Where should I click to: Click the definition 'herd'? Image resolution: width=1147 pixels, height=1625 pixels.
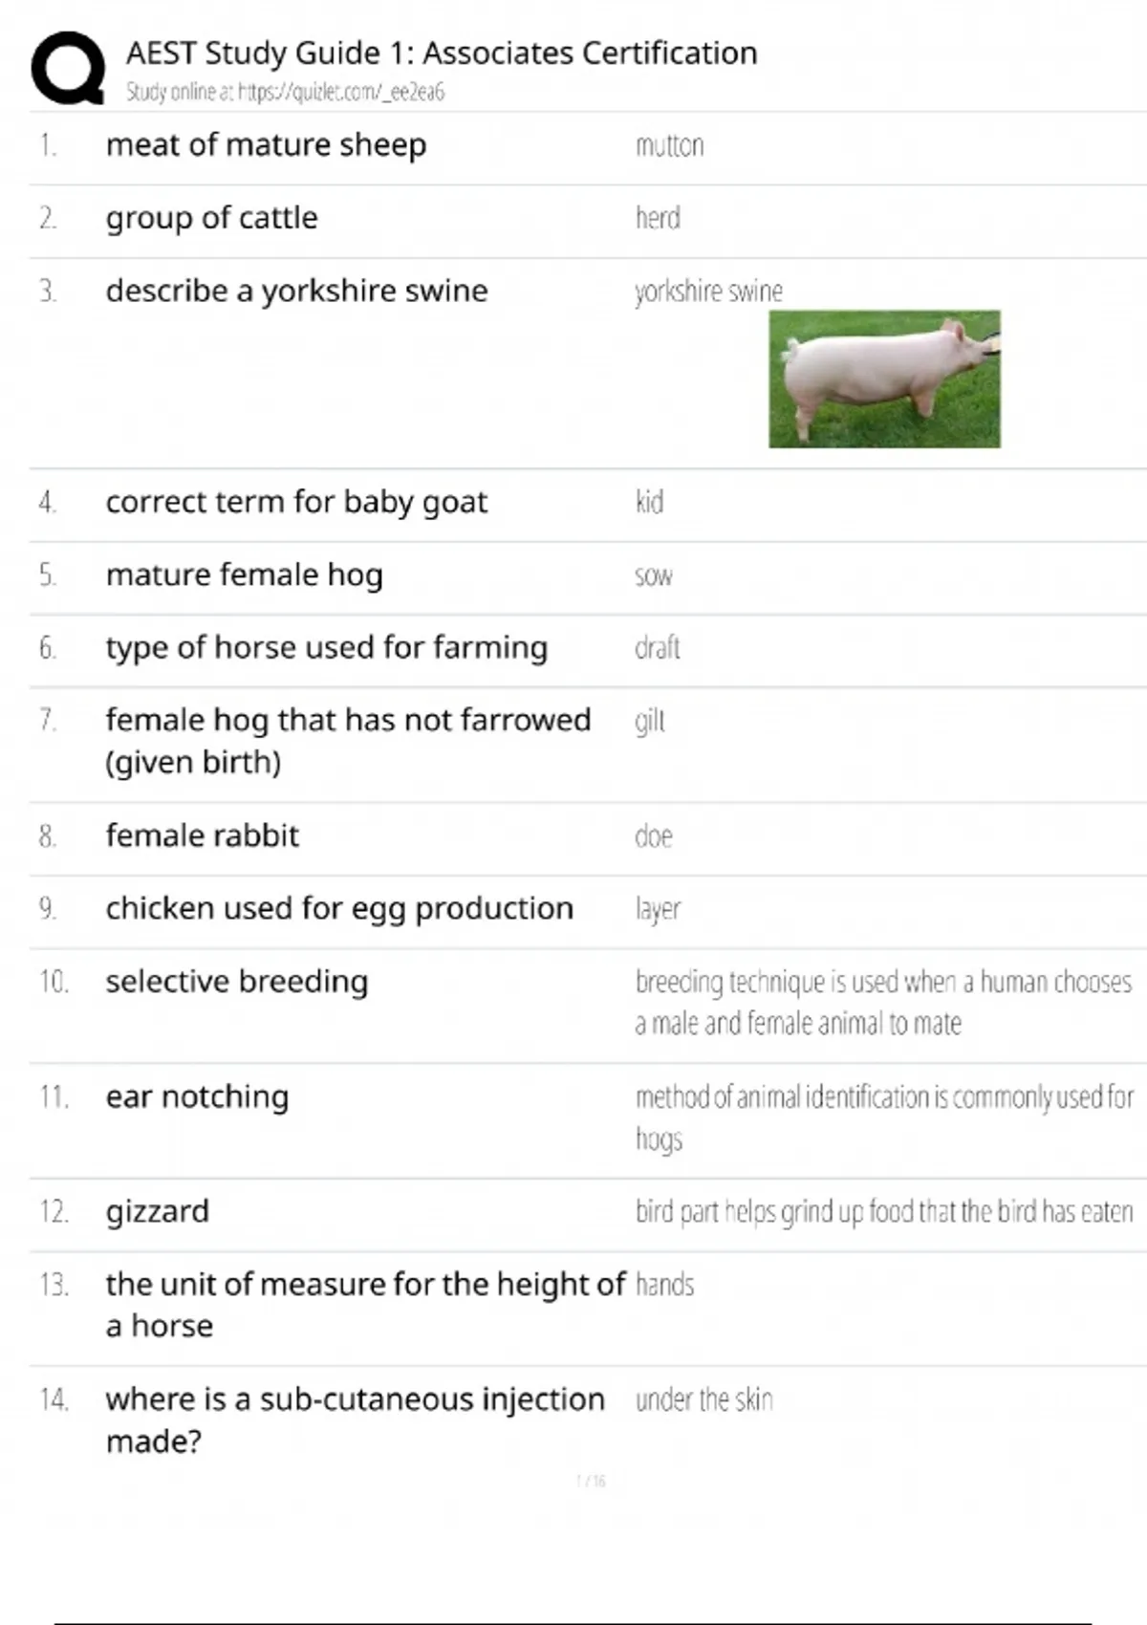(658, 218)
